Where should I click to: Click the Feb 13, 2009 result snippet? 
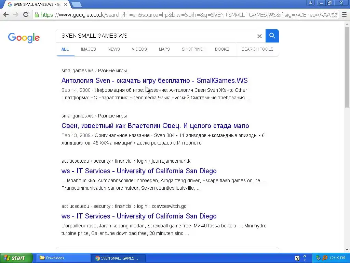click(x=163, y=139)
